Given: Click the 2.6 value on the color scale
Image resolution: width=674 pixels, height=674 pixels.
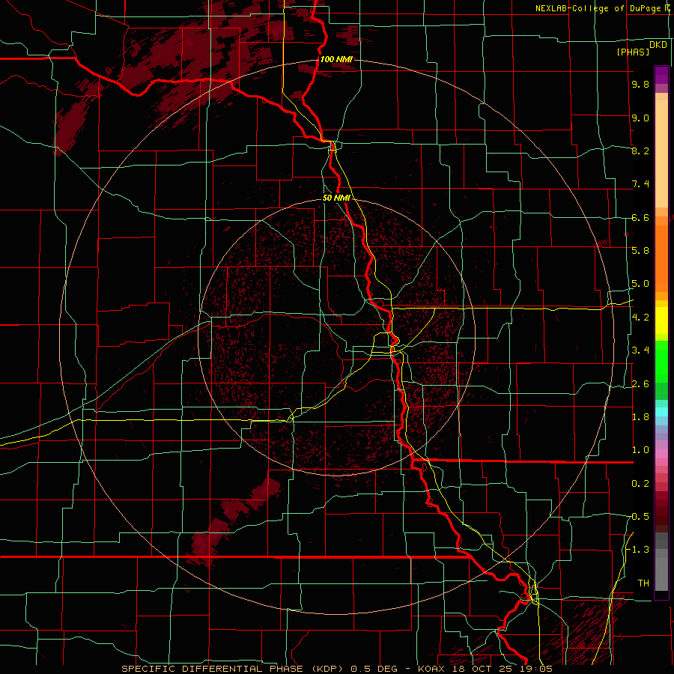Looking at the screenshot, I should tap(640, 384).
